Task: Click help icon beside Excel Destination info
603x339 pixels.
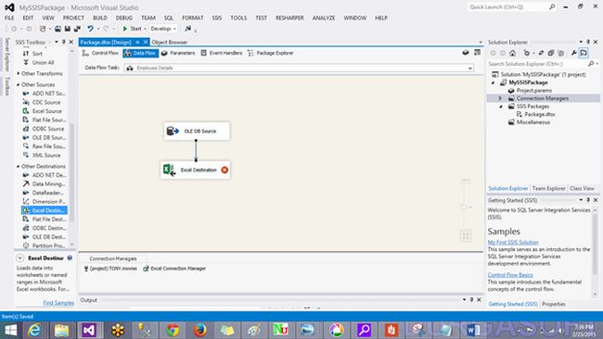Action: click(70, 258)
